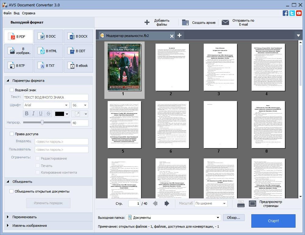Click the Пользователь password field
This screenshot has width=305, height=235.
[x=62, y=150]
